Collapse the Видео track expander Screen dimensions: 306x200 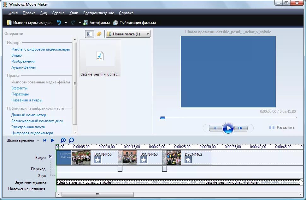51,157
